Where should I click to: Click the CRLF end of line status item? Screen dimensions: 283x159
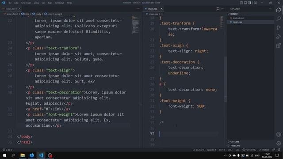(230, 150)
